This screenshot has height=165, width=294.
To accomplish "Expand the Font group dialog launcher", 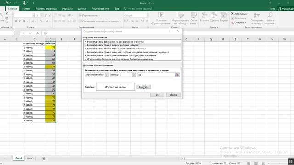I will click(51, 27).
